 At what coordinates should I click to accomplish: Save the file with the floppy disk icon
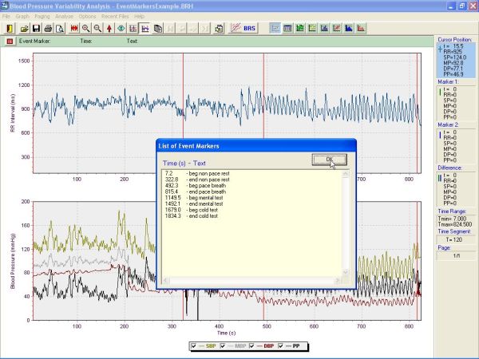click(36, 28)
